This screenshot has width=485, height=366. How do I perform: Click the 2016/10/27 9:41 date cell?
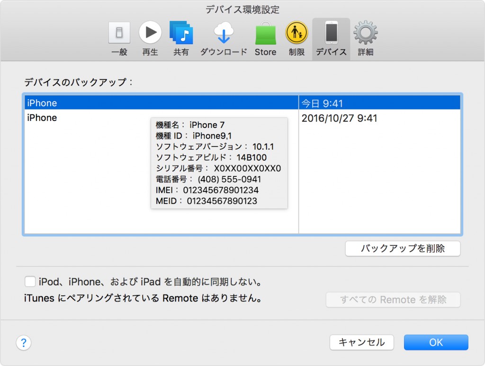pyautogui.click(x=379, y=118)
